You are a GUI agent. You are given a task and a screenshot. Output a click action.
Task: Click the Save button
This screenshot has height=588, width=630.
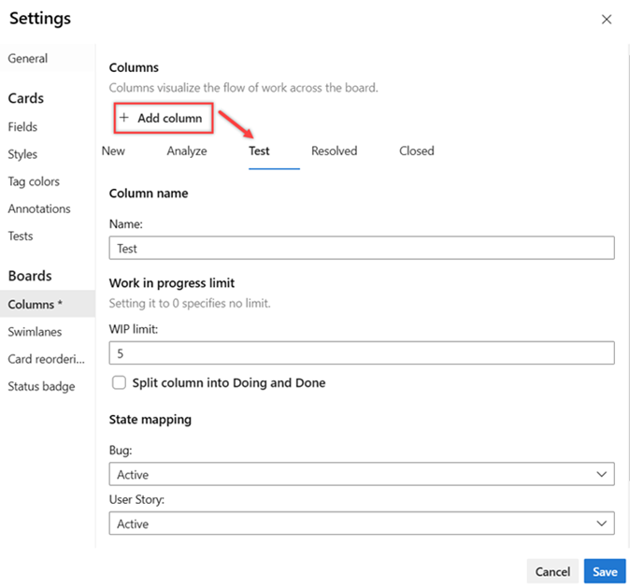tap(605, 571)
